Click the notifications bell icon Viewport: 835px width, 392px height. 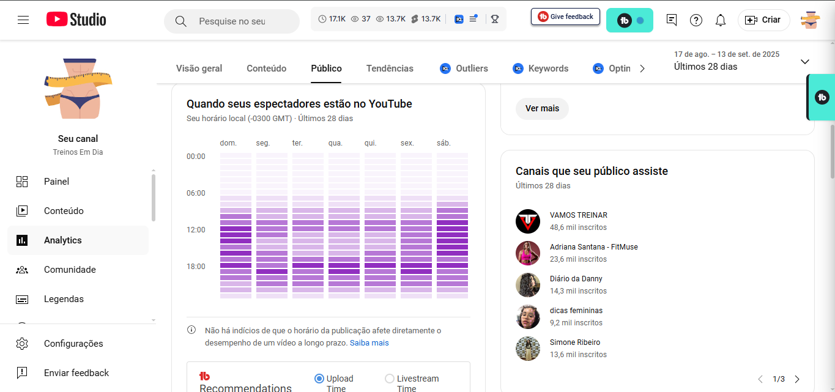pos(721,20)
